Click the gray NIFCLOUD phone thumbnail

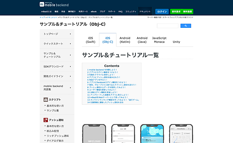(94, 134)
